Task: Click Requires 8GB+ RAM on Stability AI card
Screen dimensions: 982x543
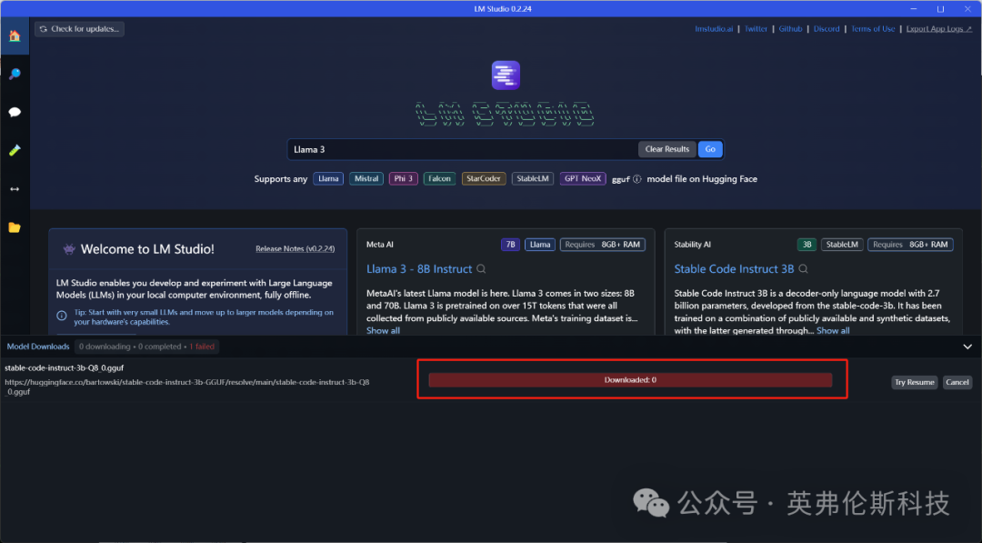Action: pyautogui.click(x=910, y=245)
